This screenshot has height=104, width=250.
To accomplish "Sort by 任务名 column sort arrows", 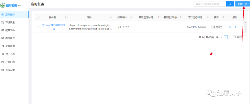I will 65,17.
